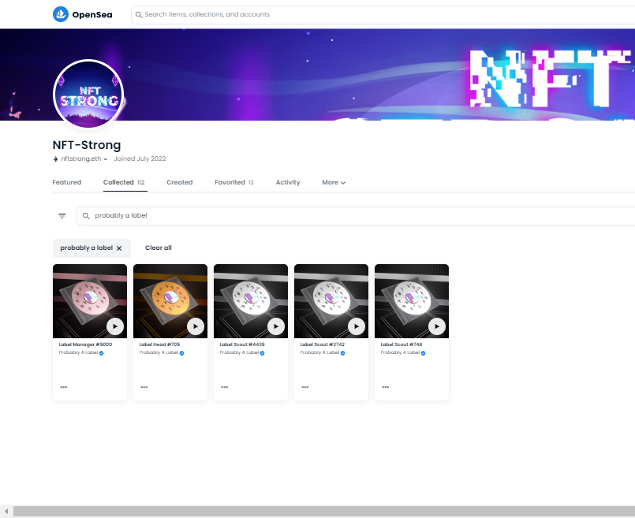Play Label Scout #3742 media
This screenshot has height=518, width=635.
click(x=357, y=326)
